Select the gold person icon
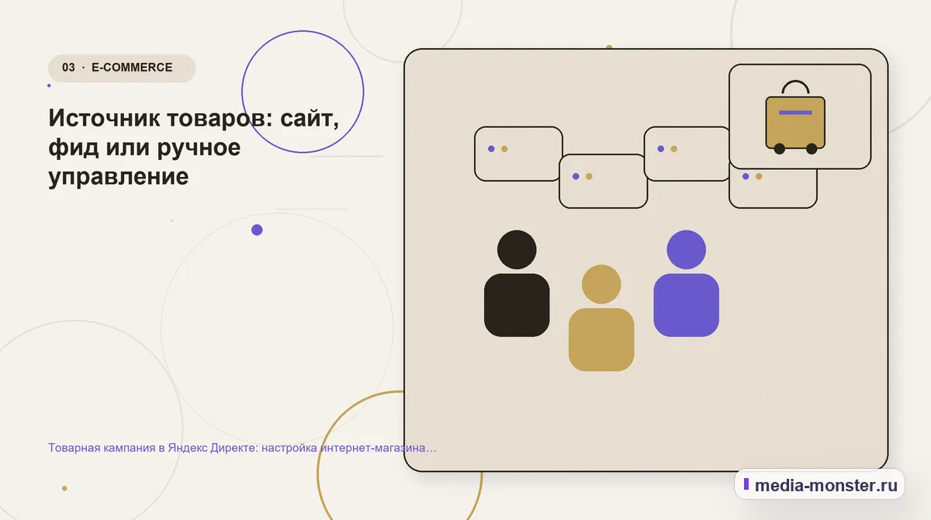Image resolution: width=931 pixels, height=520 pixels. pyautogui.click(x=601, y=317)
